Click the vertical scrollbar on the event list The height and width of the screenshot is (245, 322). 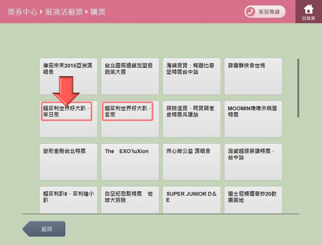[298, 88]
